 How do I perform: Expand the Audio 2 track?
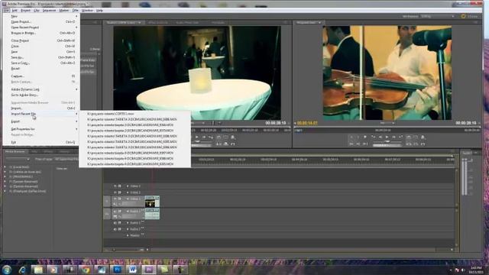point(128,223)
